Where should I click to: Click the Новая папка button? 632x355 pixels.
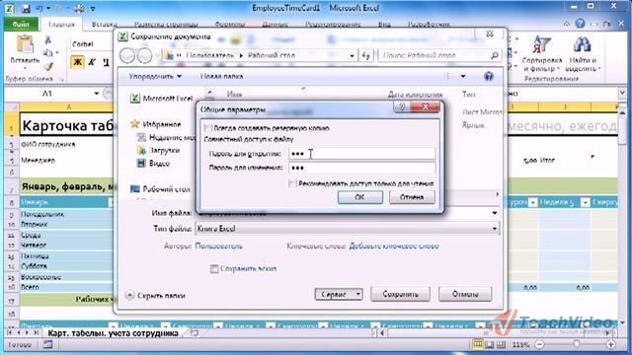point(221,76)
